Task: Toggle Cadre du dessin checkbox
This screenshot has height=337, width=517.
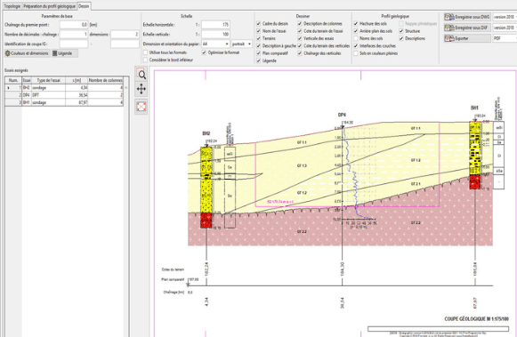Action: pos(258,24)
